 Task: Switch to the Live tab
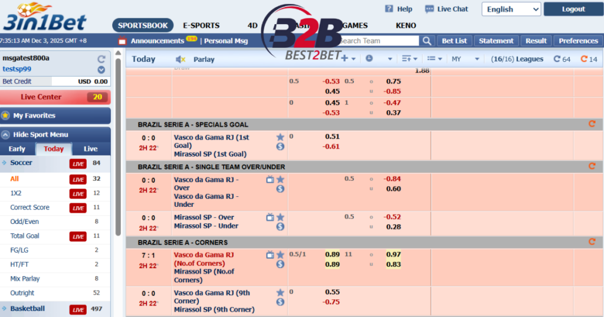point(90,149)
